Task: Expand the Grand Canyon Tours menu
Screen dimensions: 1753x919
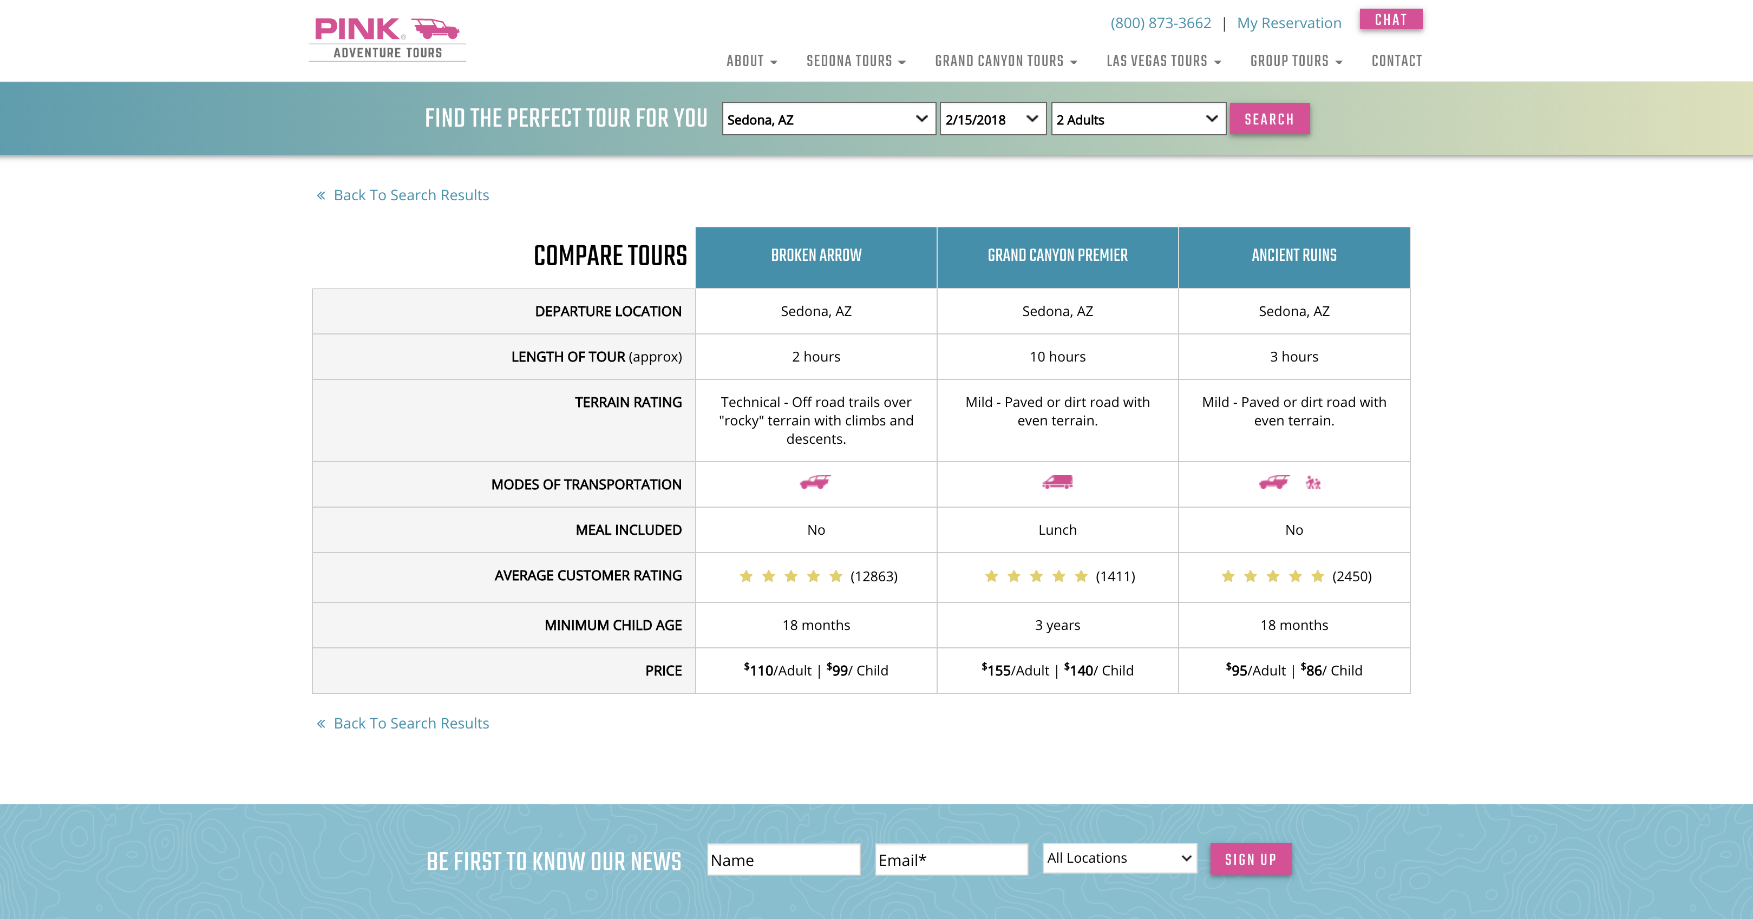Action: (1005, 61)
